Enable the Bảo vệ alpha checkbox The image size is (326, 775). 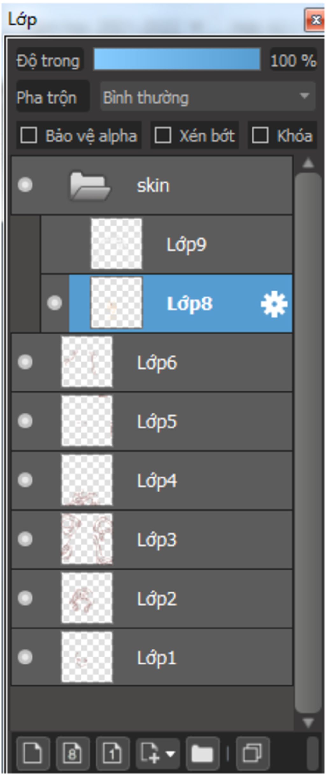29,135
